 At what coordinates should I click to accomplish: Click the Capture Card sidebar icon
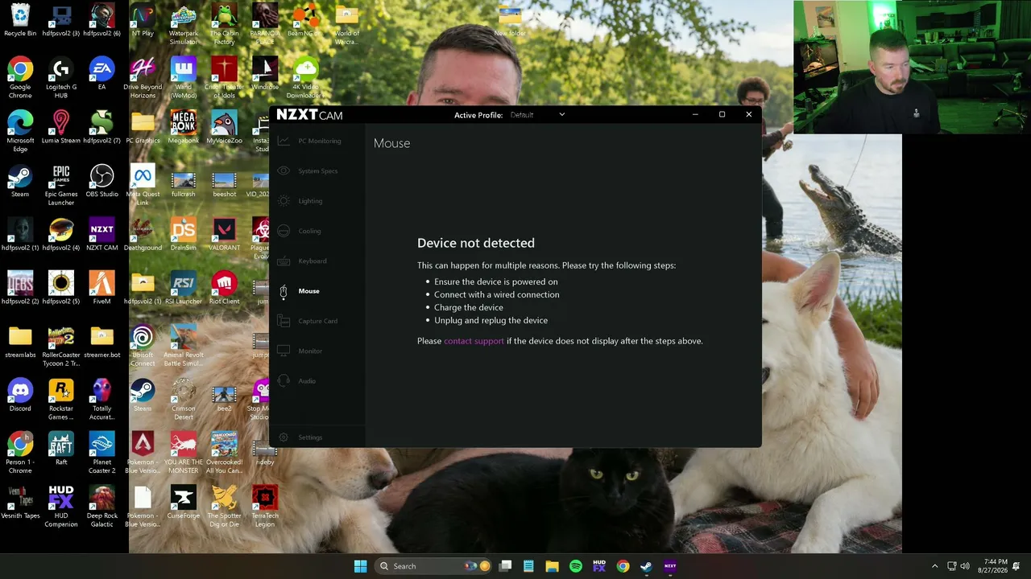click(283, 321)
